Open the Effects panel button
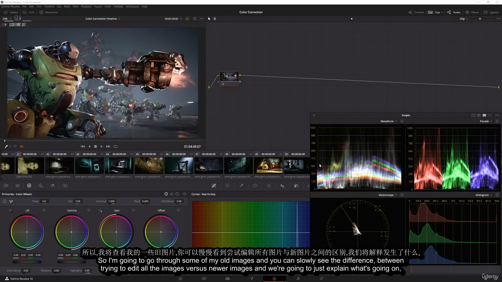This screenshot has width=502, height=282. (x=472, y=13)
